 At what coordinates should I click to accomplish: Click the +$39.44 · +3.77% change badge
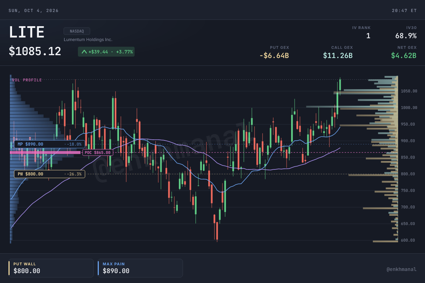[106, 52]
